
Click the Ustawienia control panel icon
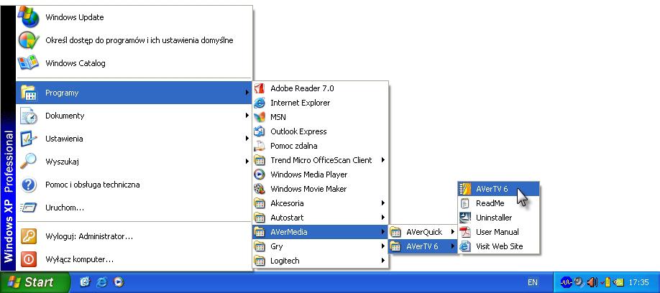pyautogui.click(x=29, y=139)
